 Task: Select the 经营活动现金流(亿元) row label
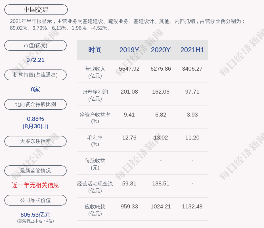[x=95, y=187]
